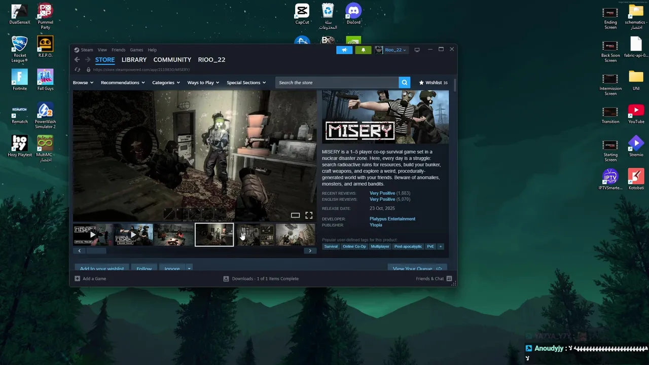The width and height of the screenshot is (649, 365).
Task: Open the IPTVSmarters desktop icon
Action: click(x=610, y=179)
